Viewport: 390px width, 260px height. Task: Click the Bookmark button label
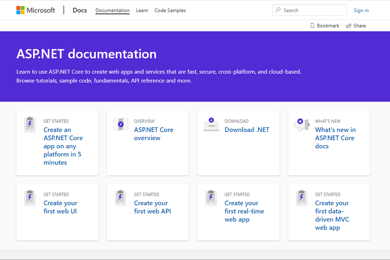pos(328,26)
